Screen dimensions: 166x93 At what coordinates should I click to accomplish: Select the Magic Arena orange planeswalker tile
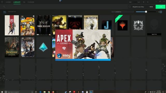click(x=122, y=25)
